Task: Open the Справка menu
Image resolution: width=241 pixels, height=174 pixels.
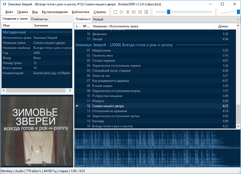Action: point(100,12)
